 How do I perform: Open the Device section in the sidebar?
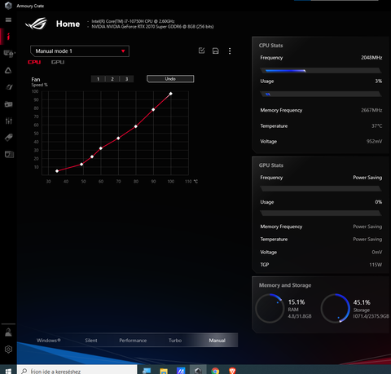click(9, 54)
